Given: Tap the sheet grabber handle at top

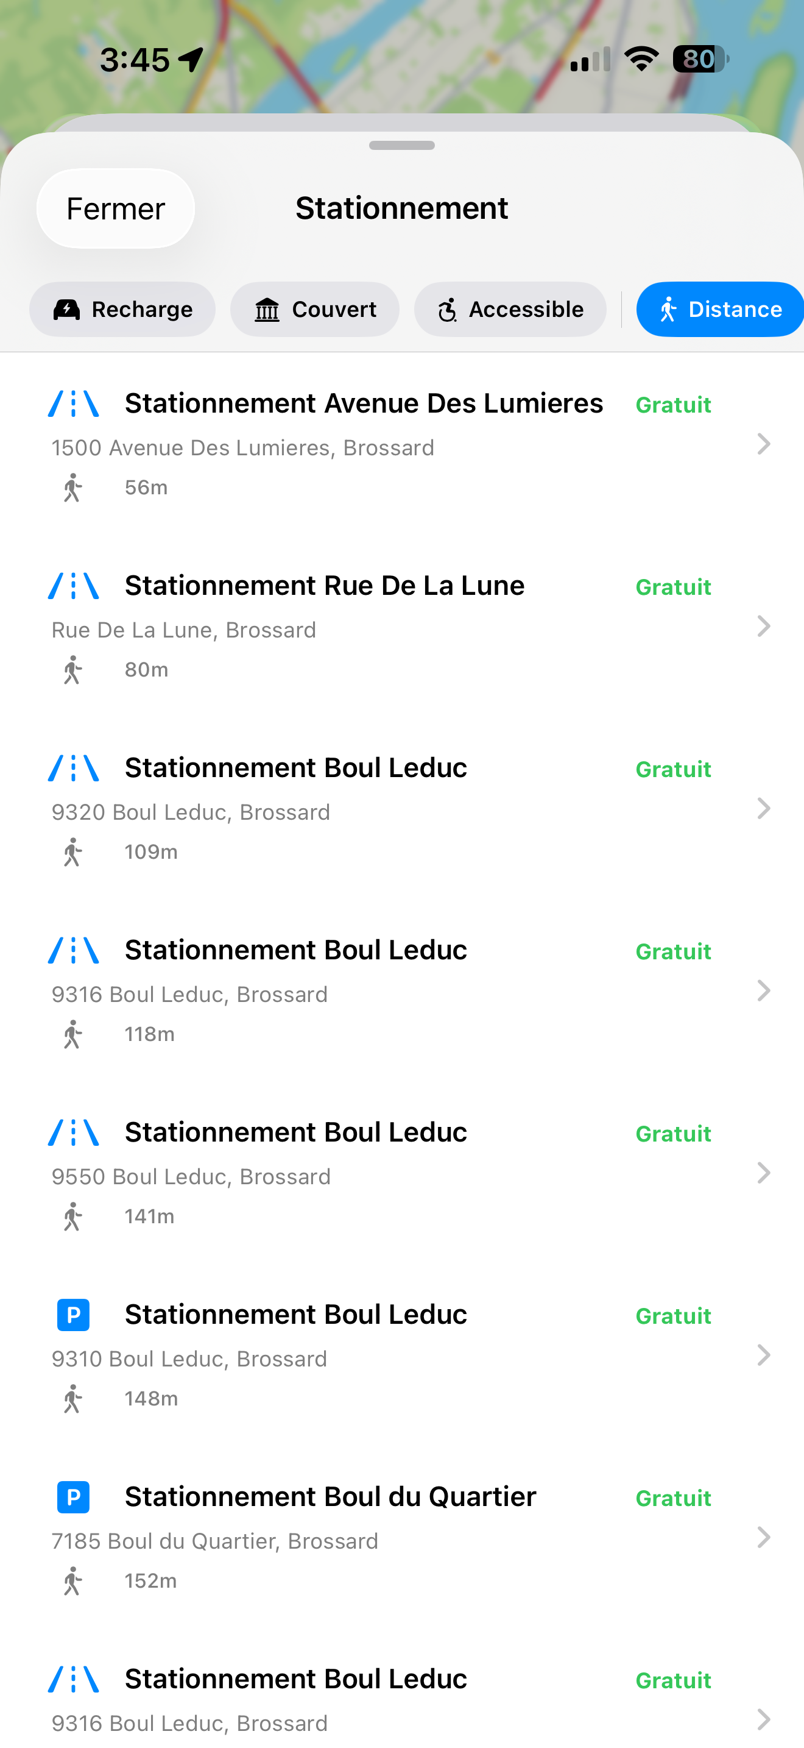Looking at the screenshot, I should [402, 145].
